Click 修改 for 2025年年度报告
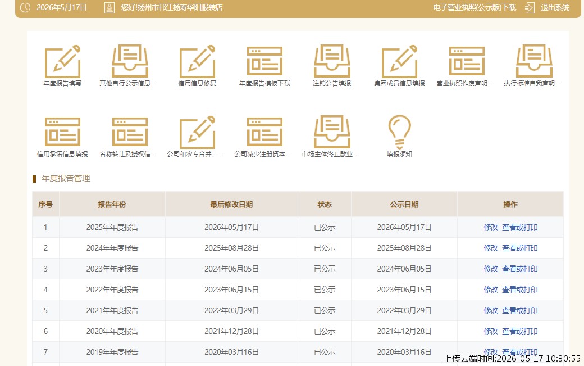584x366 pixels. pyautogui.click(x=491, y=227)
